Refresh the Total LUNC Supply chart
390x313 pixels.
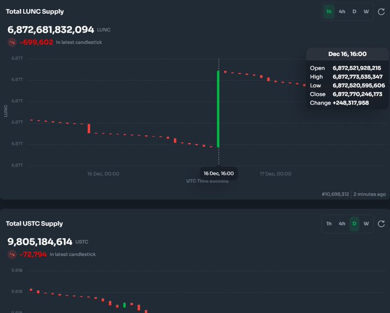coord(381,11)
